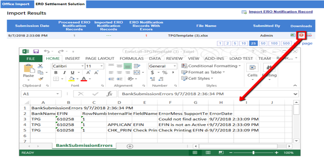324x159 pixels.
Task: Add a new sheet with plus button
Action: tap(130, 146)
